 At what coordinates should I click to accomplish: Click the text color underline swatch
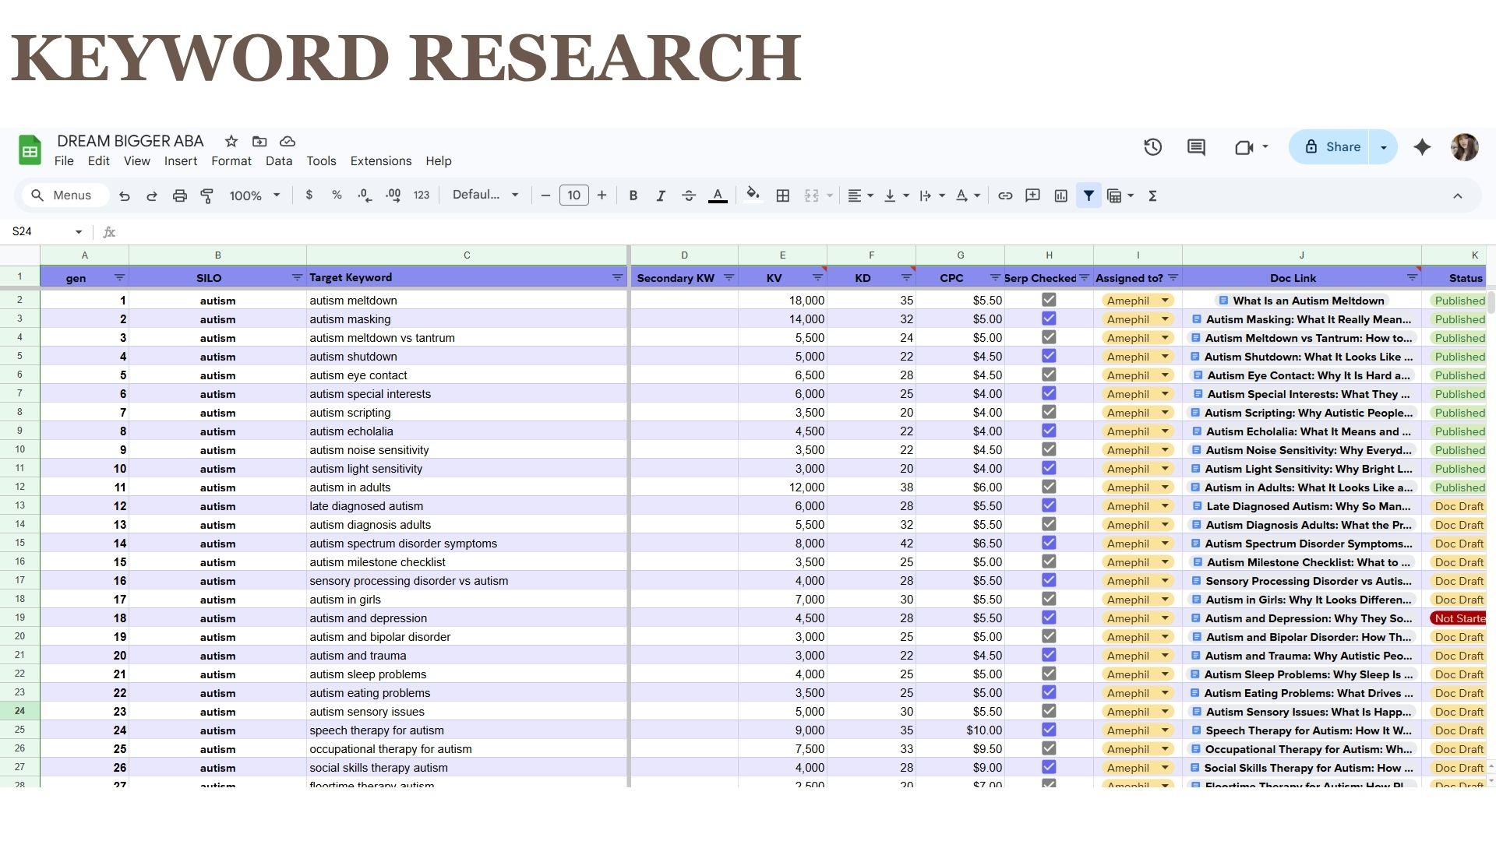point(718,195)
